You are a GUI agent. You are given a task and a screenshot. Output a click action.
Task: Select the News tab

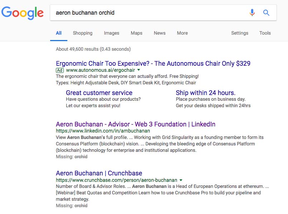click(160, 33)
